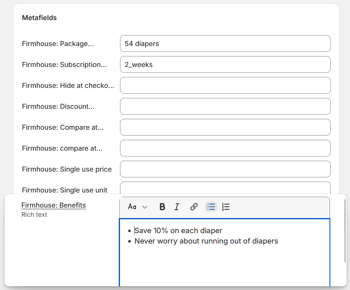The image size is (350, 290).
Task: Click the Metafields section heading
Action: 39,18
